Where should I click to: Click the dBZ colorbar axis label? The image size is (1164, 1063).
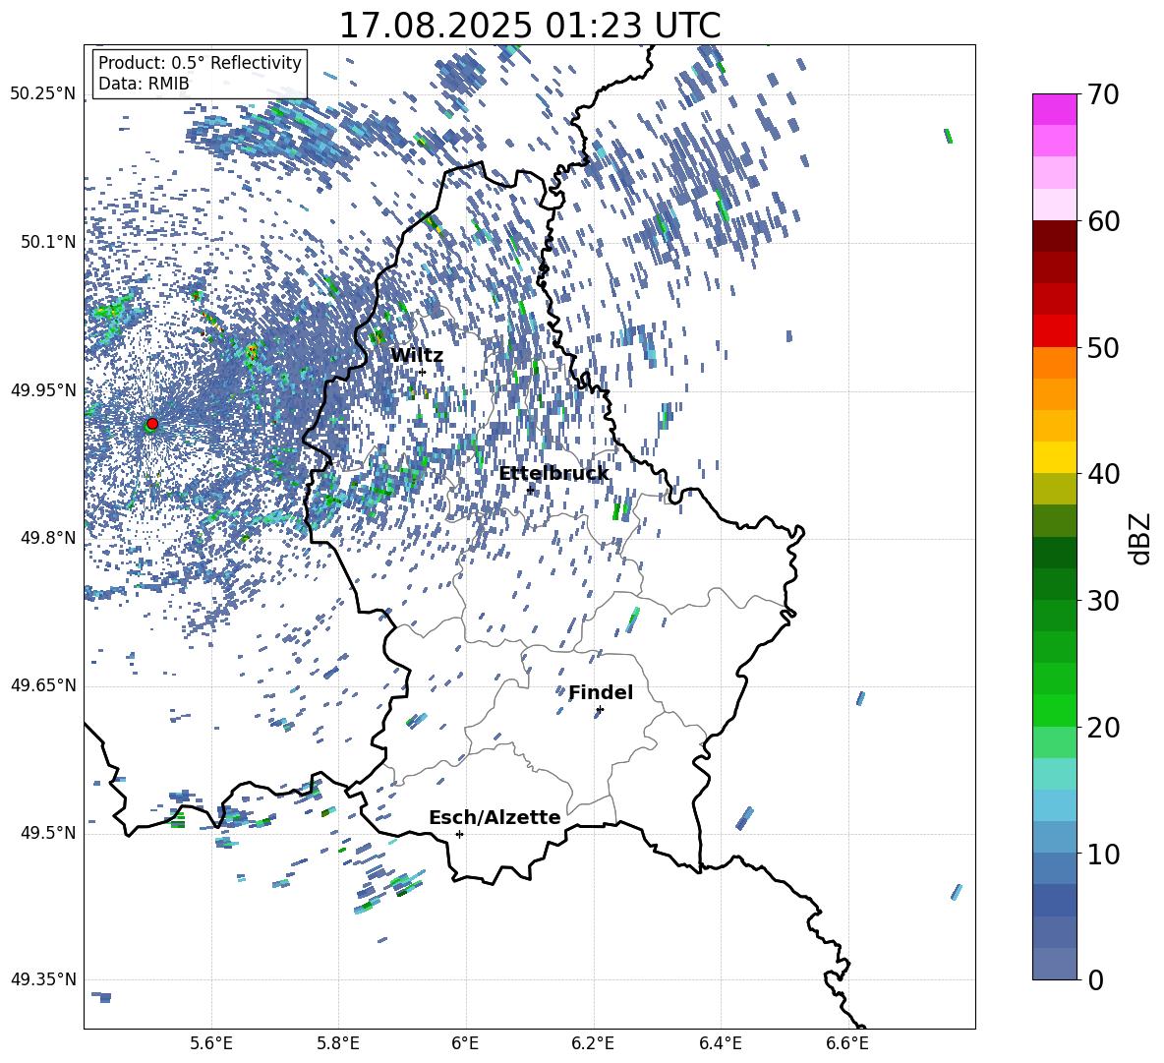click(1141, 538)
